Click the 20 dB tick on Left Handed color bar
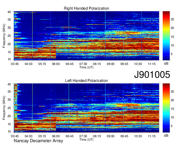 pos(172,100)
